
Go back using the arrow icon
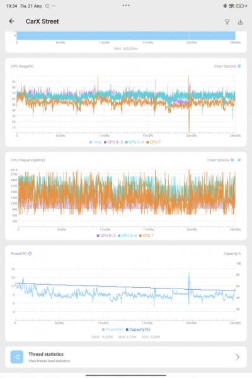pos(12,21)
